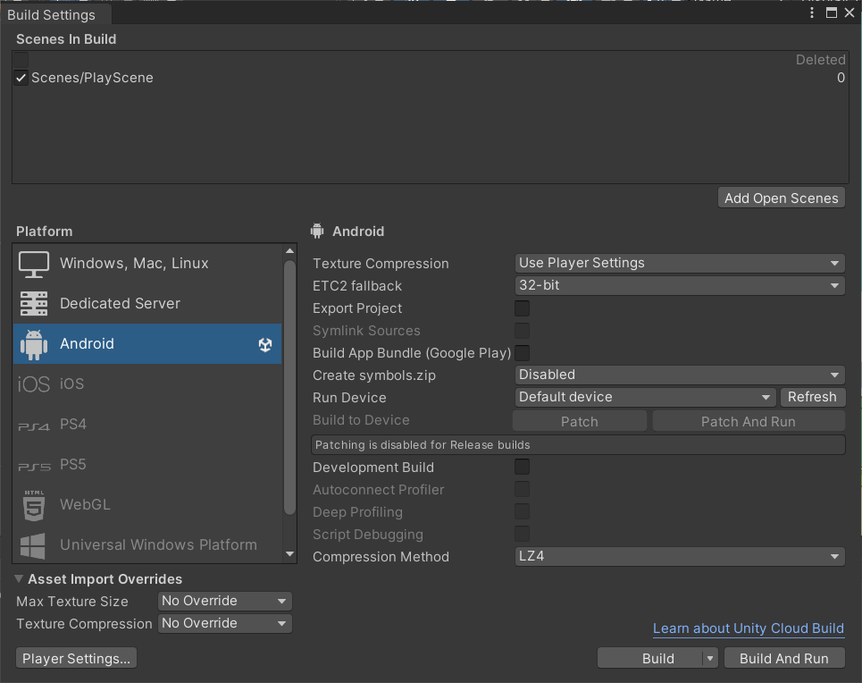Click the Dedicated Server rack icon
Screen dimensions: 862x683
click(34, 304)
